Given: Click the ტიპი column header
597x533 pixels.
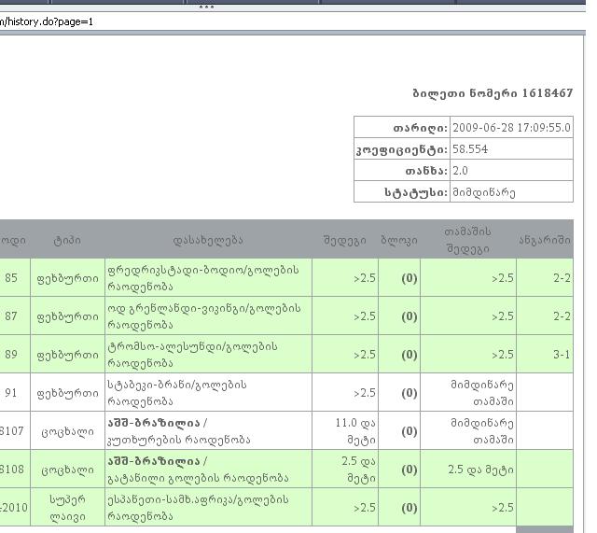Looking at the screenshot, I should tap(67, 240).
